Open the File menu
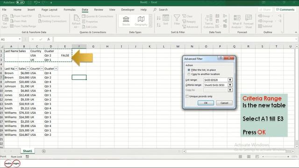The height and width of the screenshot is (168, 299). pos(4,9)
